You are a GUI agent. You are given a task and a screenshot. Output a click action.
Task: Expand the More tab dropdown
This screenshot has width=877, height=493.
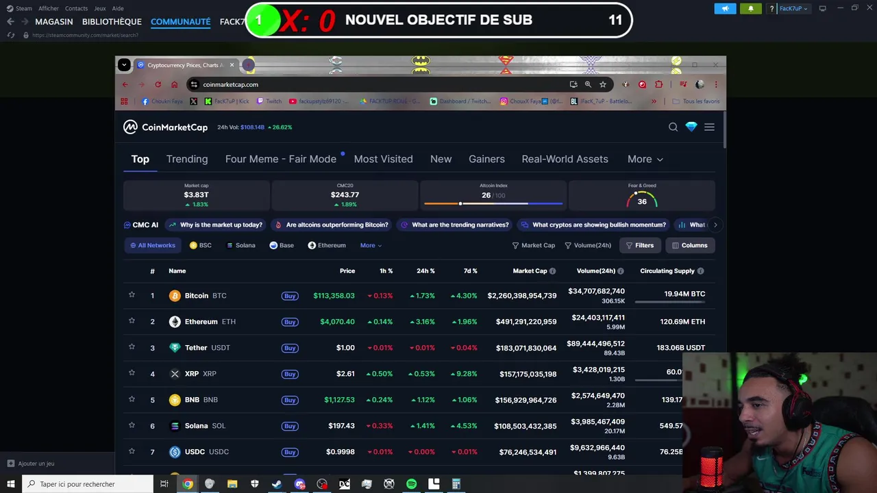(645, 159)
